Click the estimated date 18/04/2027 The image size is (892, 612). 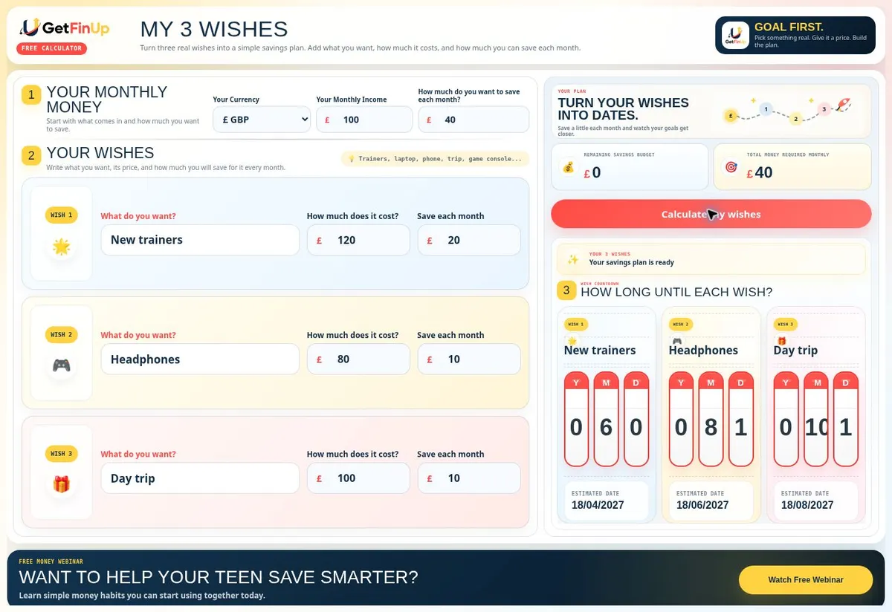[x=598, y=505]
